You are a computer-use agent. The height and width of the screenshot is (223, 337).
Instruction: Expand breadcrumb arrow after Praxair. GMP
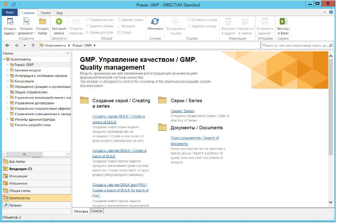click(94, 45)
